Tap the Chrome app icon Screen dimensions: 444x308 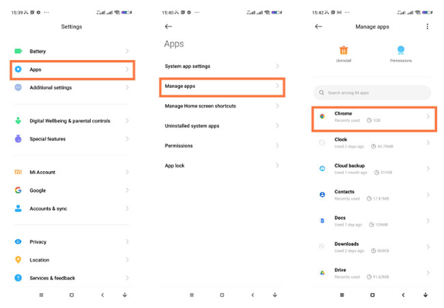coord(322,116)
